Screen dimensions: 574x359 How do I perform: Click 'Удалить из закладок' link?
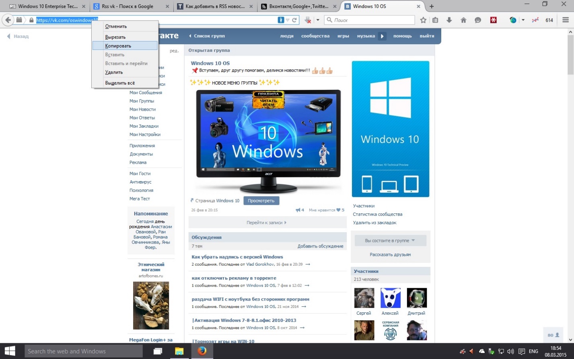tap(374, 223)
